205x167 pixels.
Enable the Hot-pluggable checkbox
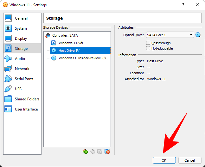click(x=148, y=48)
